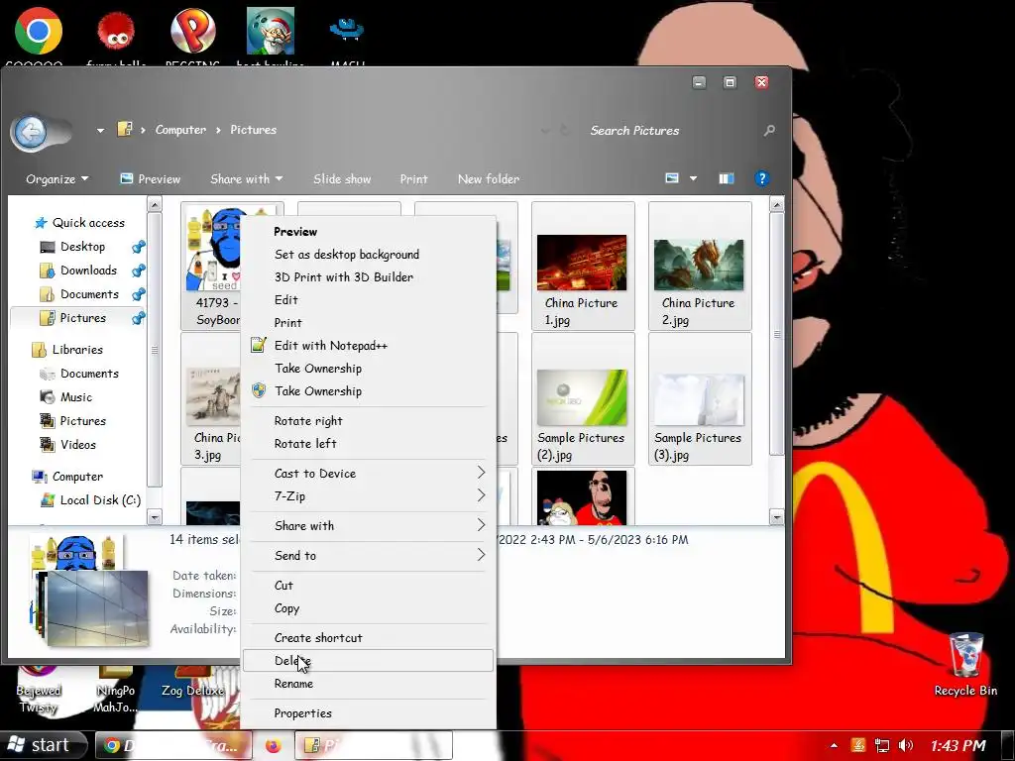Show hidden tray icons arrow
This screenshot has width=1015, height=761.
[834, 745]
